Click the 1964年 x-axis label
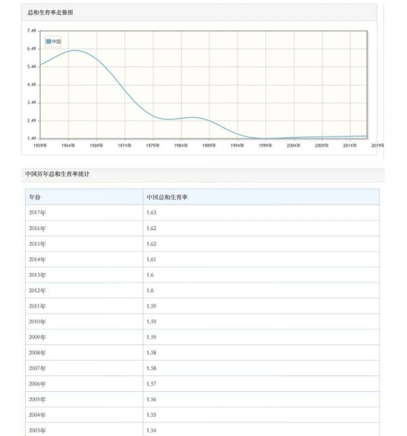Viewport: 407px width, 436px height. coord(68,145)
